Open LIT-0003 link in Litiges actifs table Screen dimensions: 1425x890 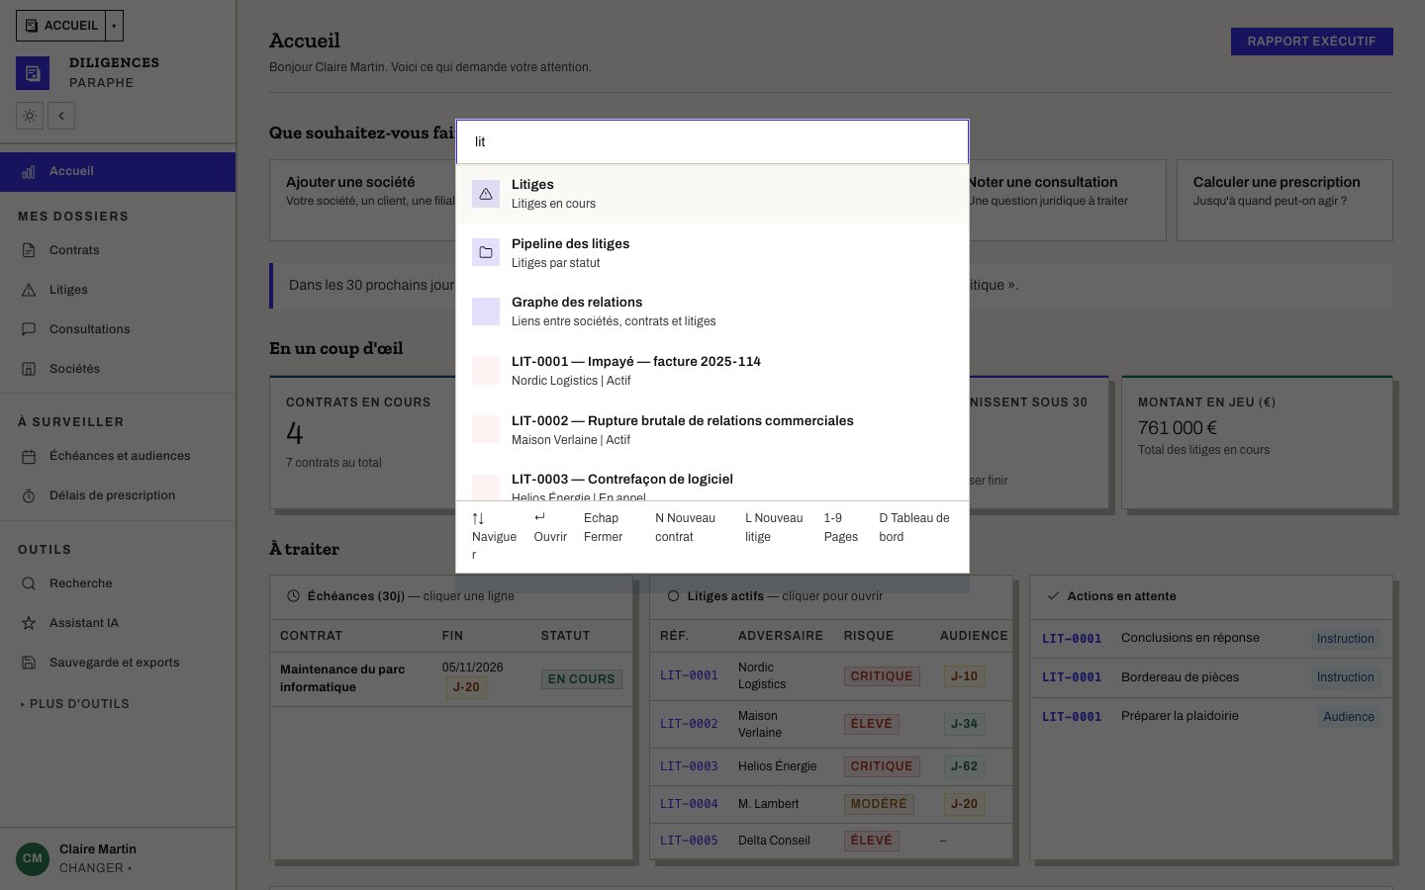click(689, 766)
